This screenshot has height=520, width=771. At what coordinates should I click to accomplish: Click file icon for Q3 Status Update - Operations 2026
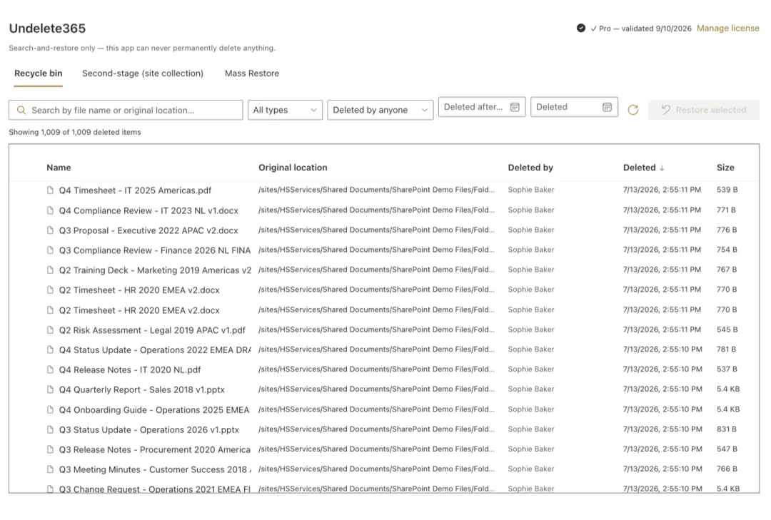point(50,429)
